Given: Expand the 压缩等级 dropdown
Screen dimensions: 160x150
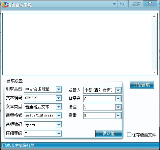Looking at the screenshot, I should (x=59, y=133).
